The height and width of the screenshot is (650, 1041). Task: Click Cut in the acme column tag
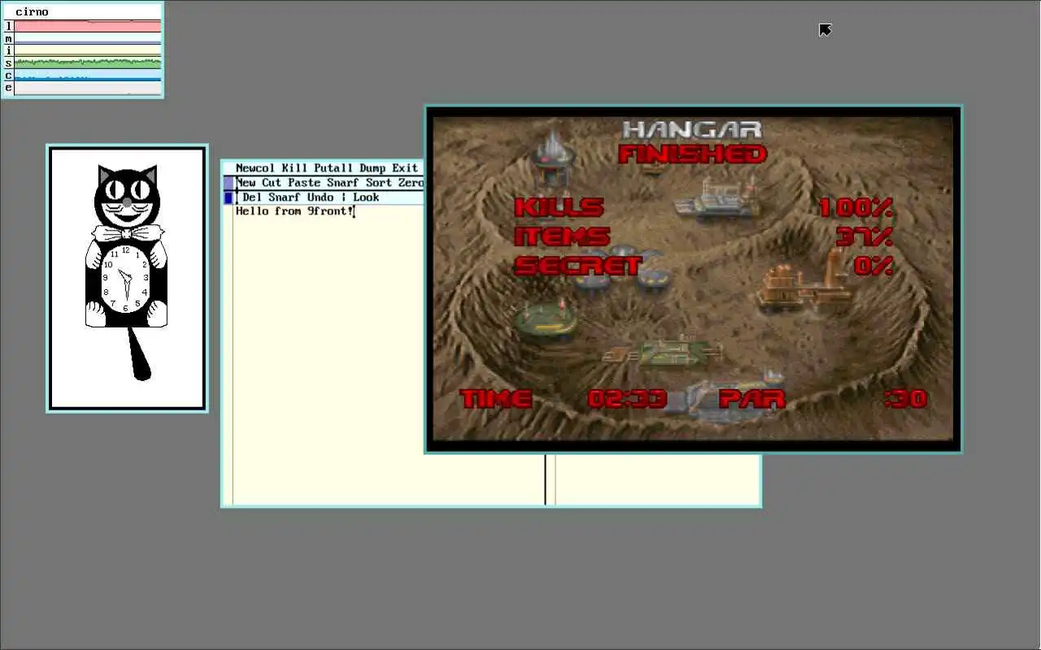pos(272,183)
